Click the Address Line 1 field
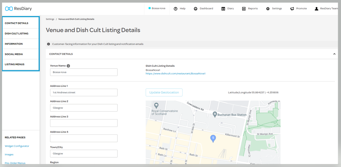Viewport: 341px width, 167px height. [84, 92]
